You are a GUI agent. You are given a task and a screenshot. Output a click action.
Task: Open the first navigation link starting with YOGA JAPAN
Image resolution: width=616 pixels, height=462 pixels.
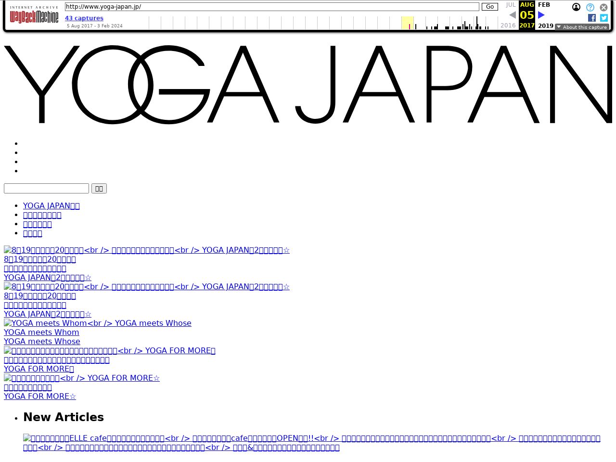[x=51, y=205]
